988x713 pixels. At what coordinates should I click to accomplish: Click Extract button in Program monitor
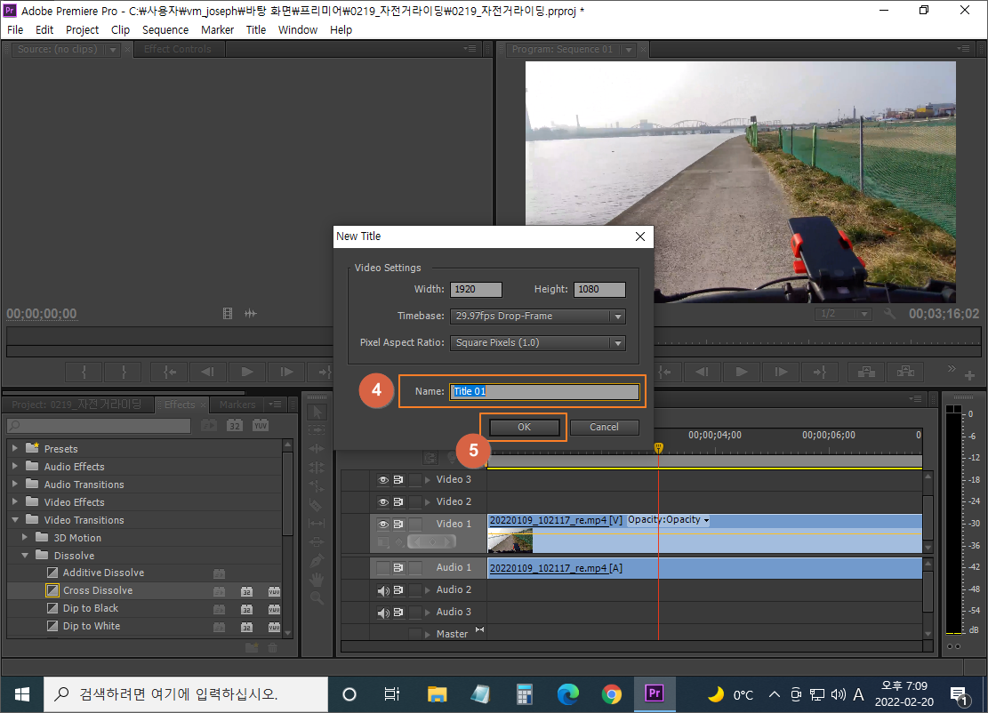pyautogui.click(x=905, y=372)
